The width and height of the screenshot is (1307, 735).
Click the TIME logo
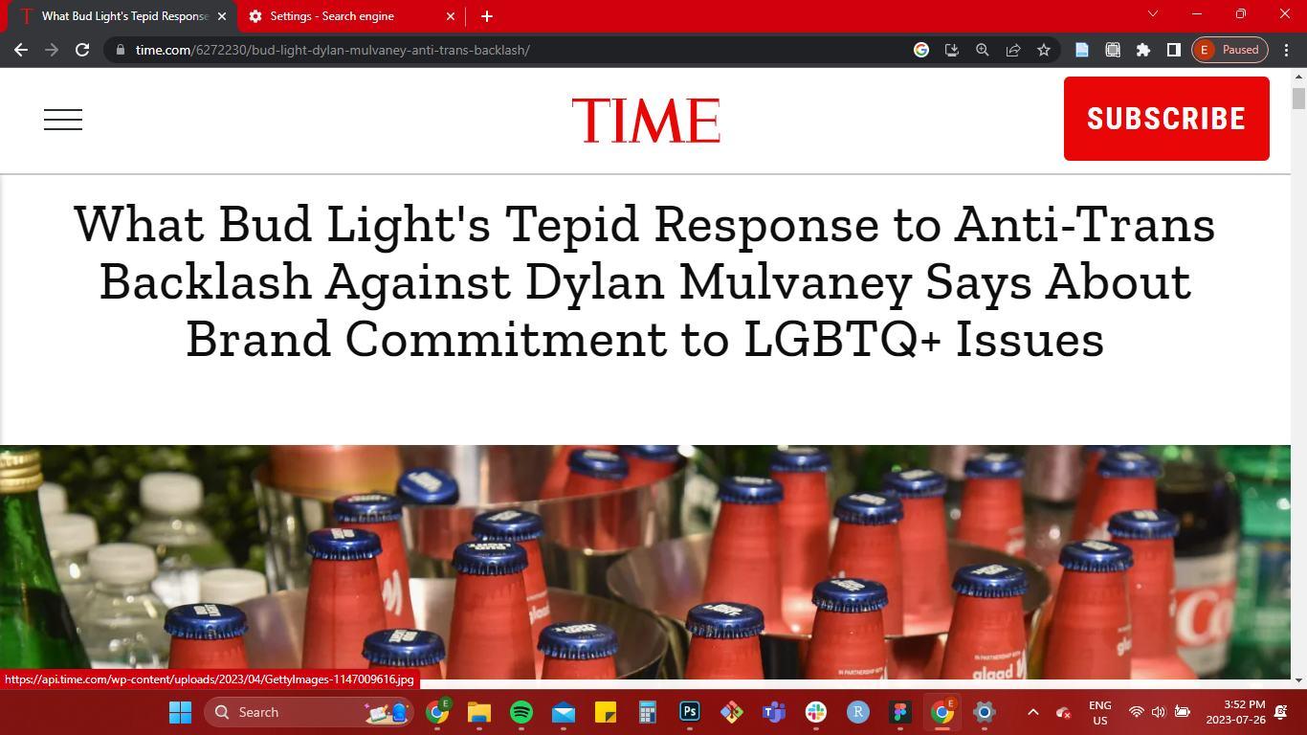(646, 120)
